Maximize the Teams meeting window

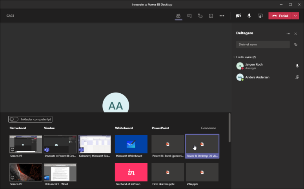tap(290, 4)
